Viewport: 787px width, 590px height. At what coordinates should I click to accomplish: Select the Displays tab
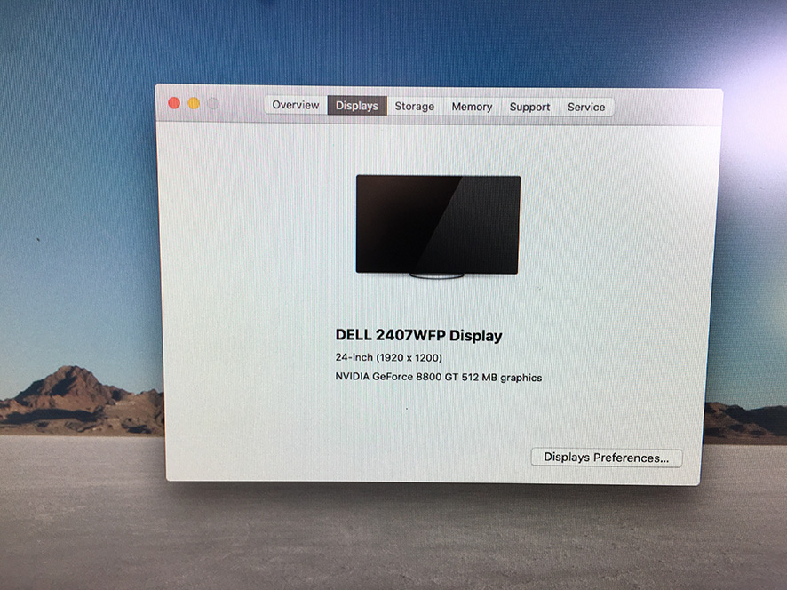pos(357,106)
